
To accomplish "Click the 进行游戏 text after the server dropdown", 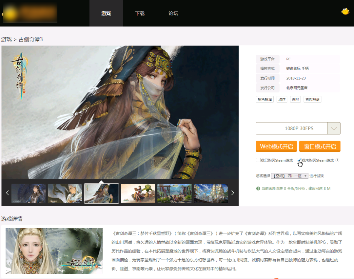I will pos(317,176).
